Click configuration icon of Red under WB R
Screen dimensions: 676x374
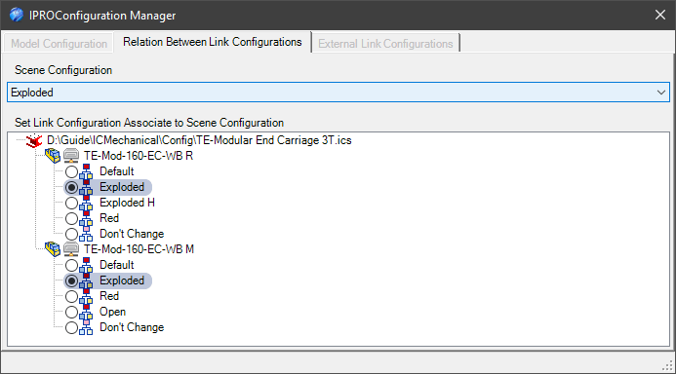tap(86, 218)
